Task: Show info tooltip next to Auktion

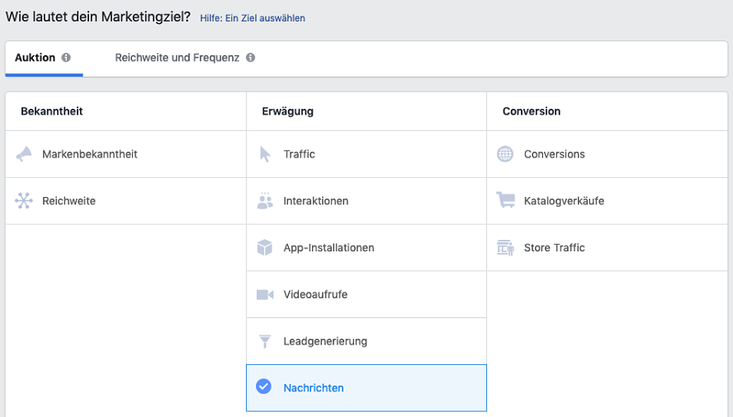Action: [66, 58]
